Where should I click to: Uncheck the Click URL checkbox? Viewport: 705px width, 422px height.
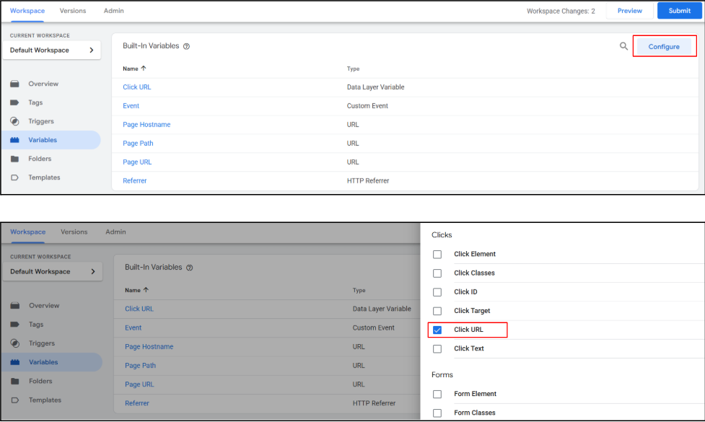(437, 330)
